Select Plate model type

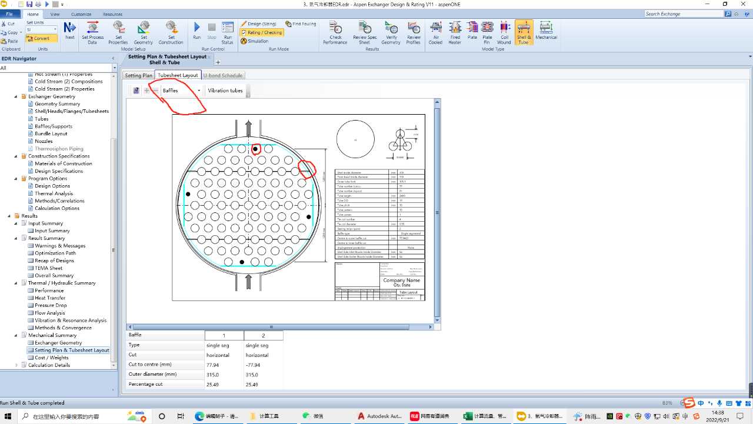[472, 31]
